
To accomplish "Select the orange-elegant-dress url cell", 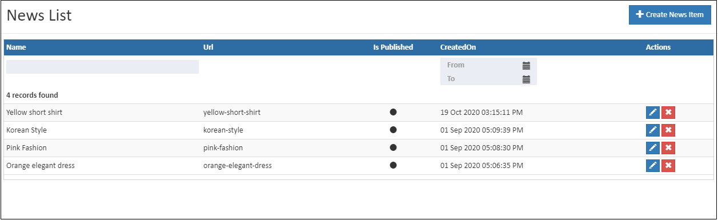I will pos(238,166).
